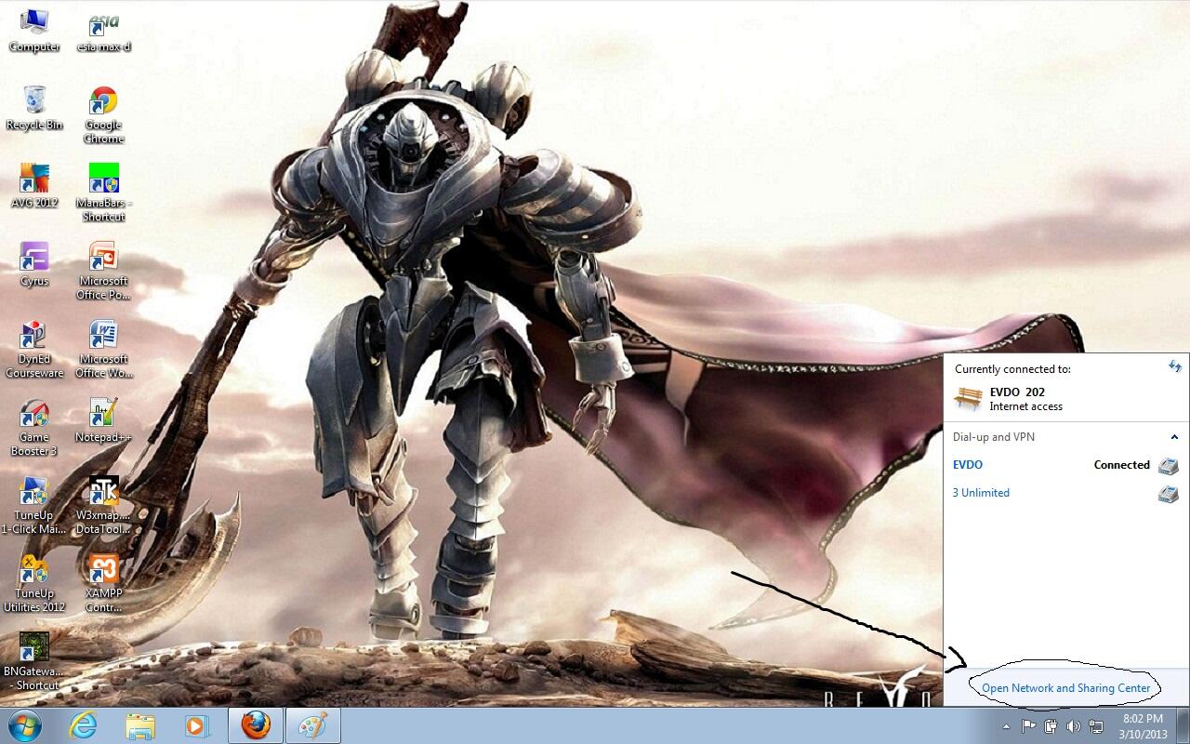This screenshot has width=1190, height=744.
Task: Select the EVDO connection entry
Action: [x=1065, y=465]
